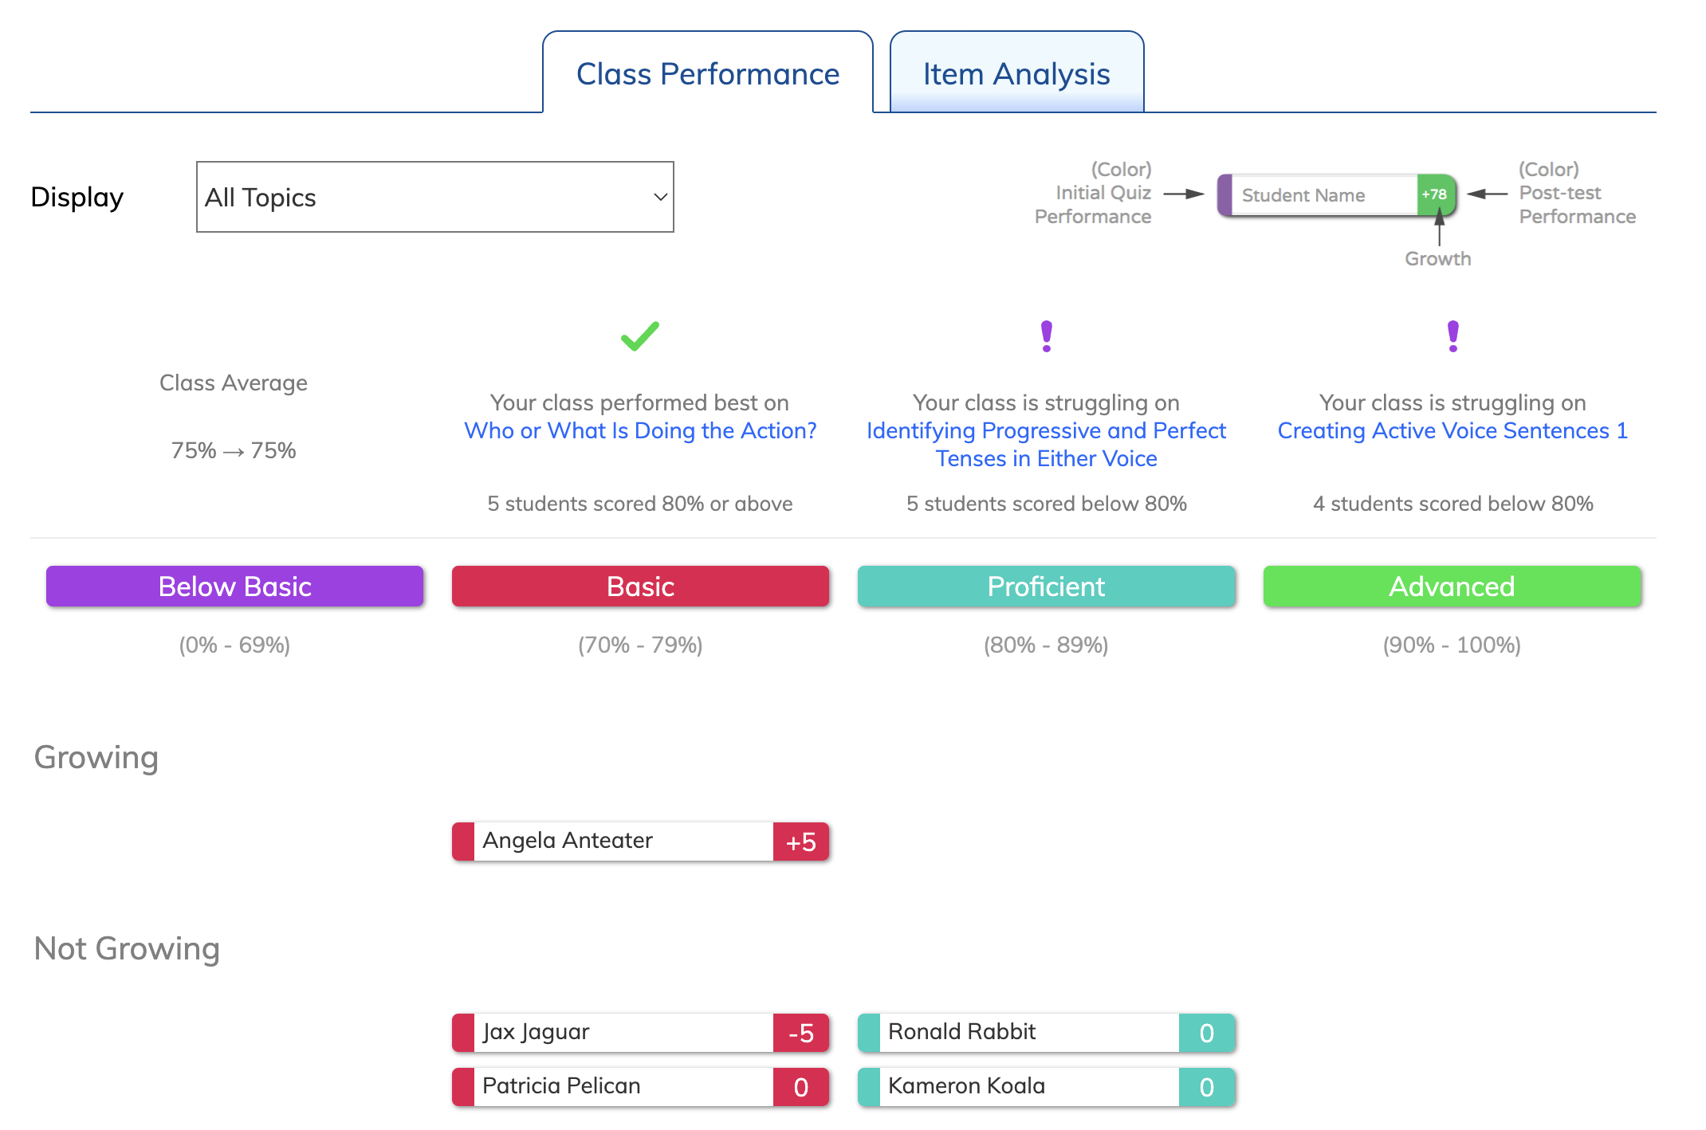Click the +78 growth badge in legend
Viewport: 1706px width, 1130px height.
[x=1436, y=194]
